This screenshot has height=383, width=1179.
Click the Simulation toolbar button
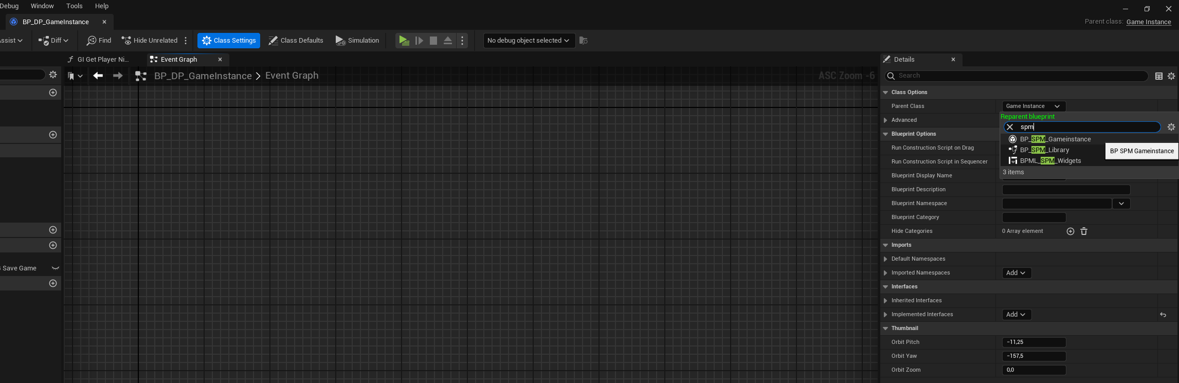coord(357,41)
